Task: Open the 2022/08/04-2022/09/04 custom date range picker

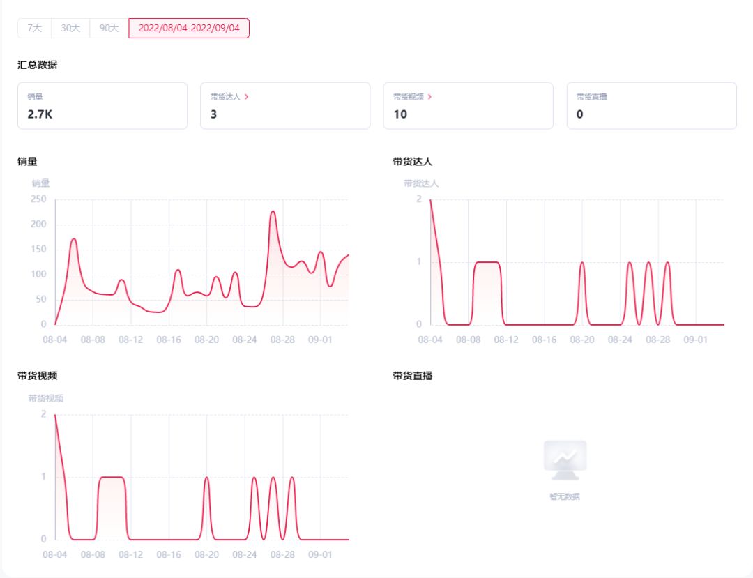Action: (189, 28)
